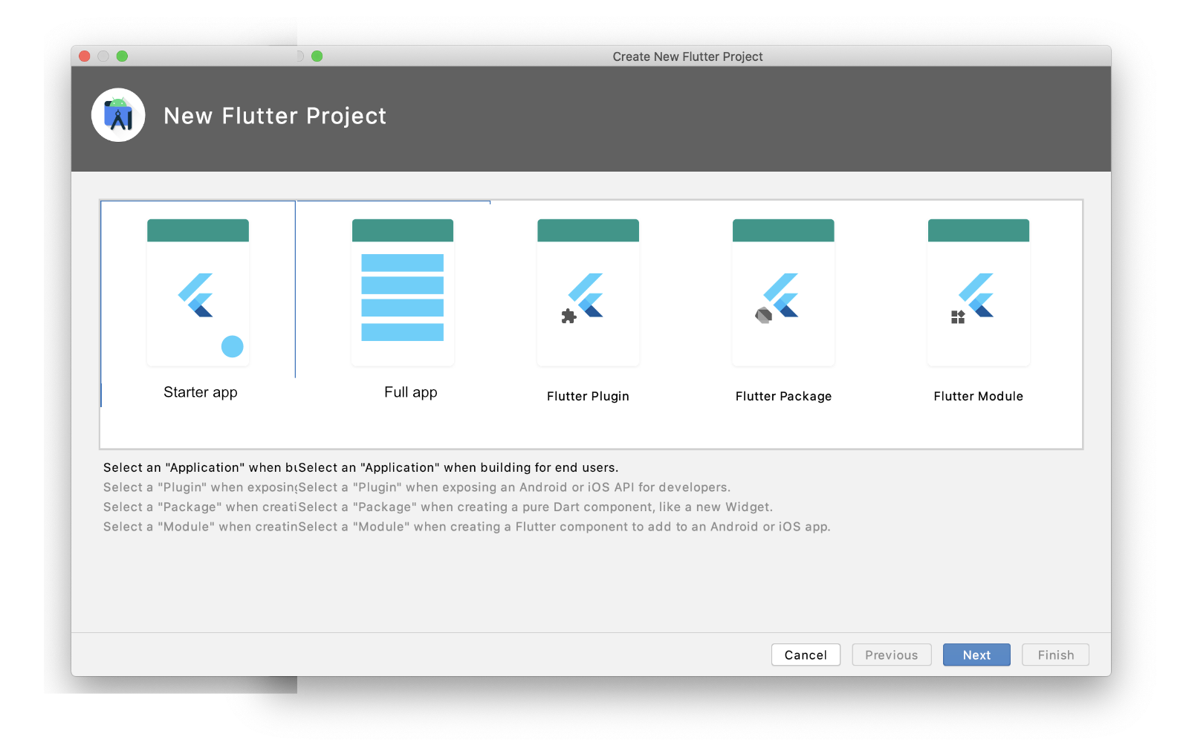Click the "Flutter Module" label

pos(979,396)
